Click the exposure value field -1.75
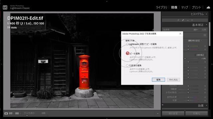213x119 pixels. tap(203, 59)
